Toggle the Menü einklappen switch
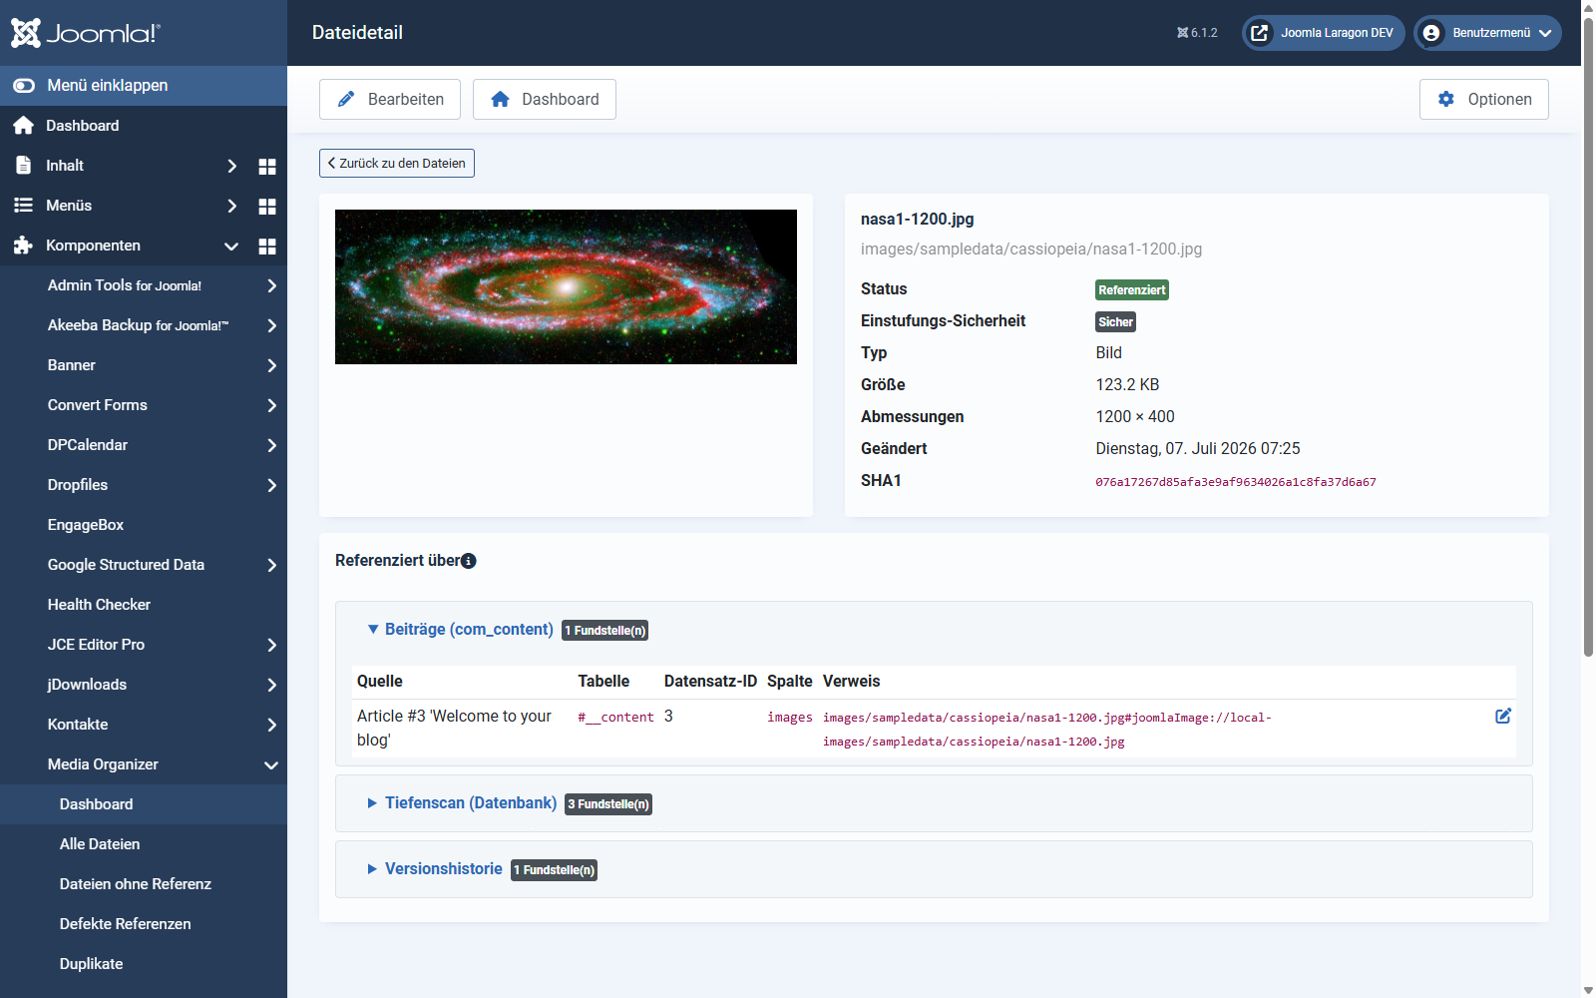This screenshot has width=1596, height=998. pos(24,86)
